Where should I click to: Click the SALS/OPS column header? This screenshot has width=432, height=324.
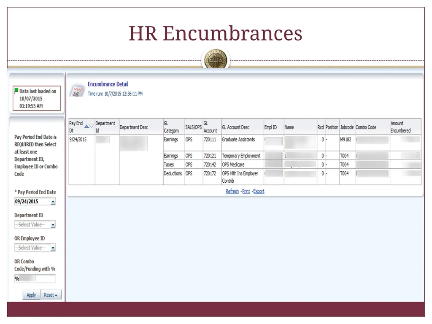(194, 127)
